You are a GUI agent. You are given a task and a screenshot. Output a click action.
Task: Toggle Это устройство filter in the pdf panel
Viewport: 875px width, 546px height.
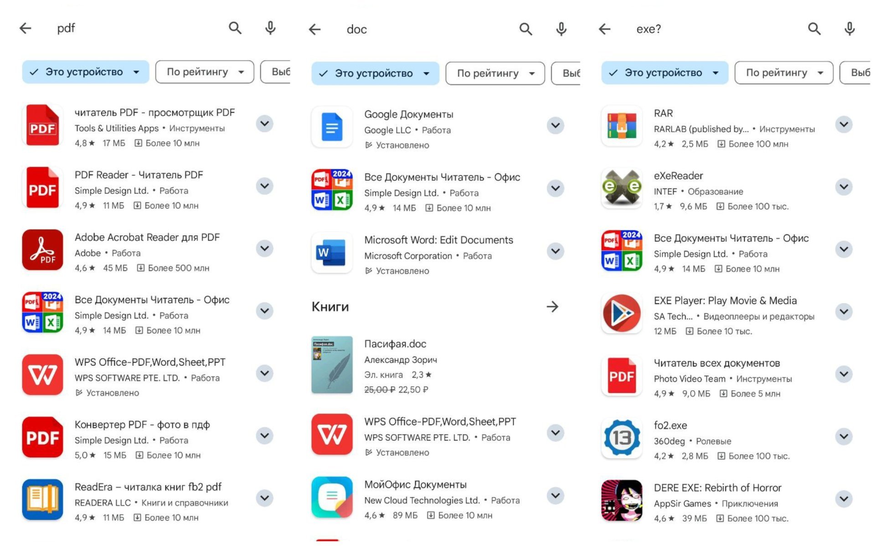click(x=86, y=72)
